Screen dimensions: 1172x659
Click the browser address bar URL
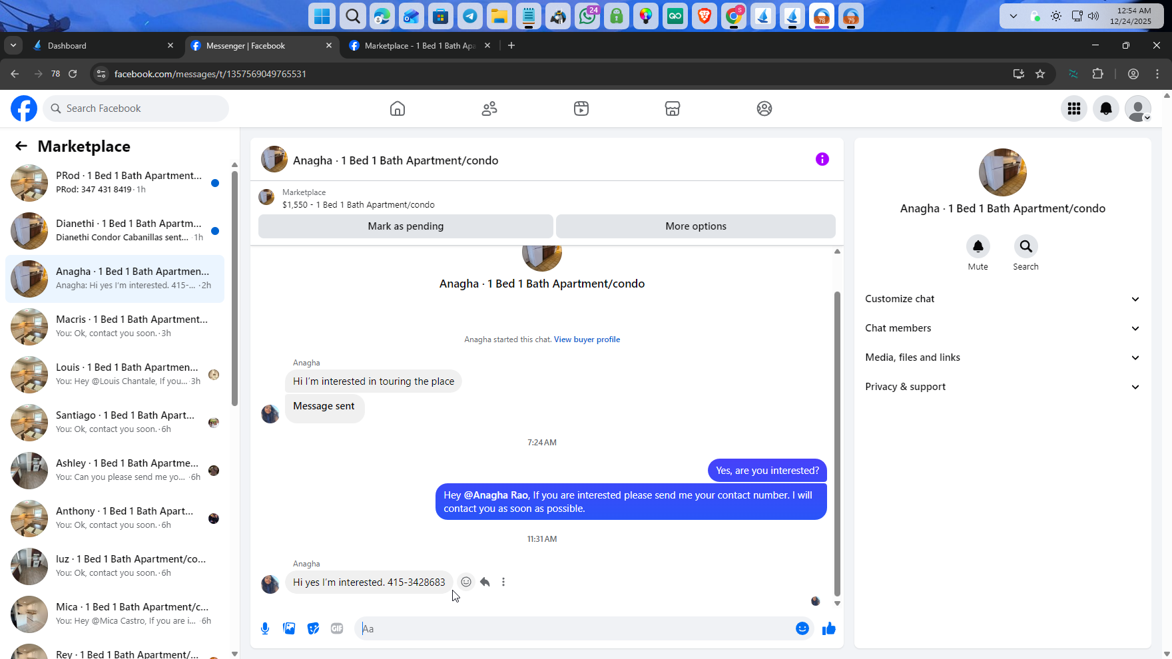[x=210, y=74]
